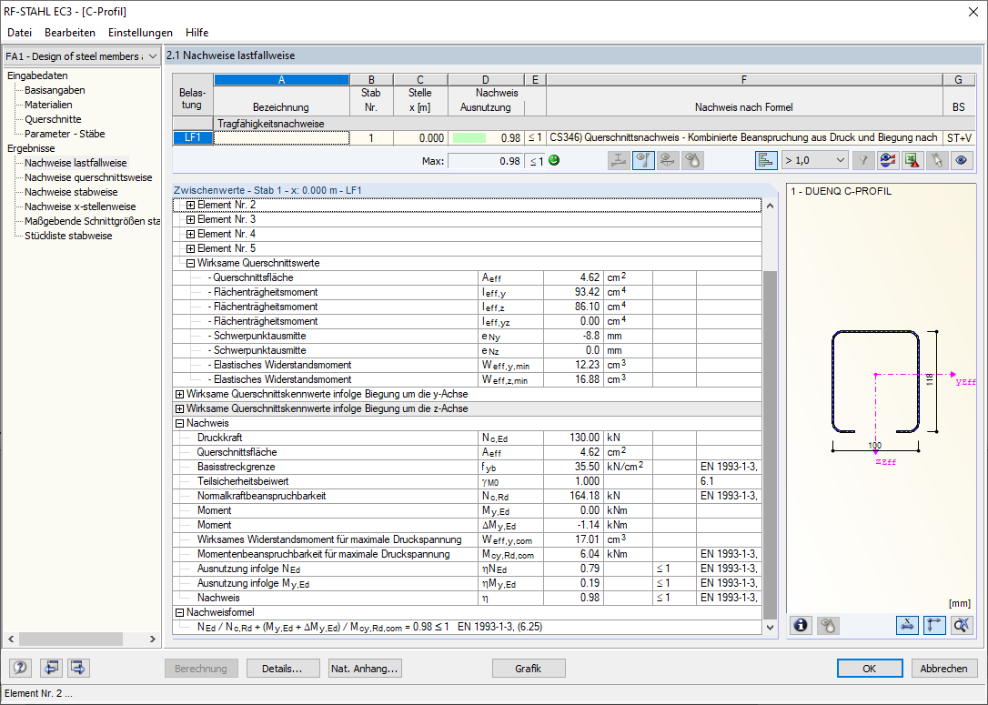Expand Element Nr. 3 node

pos(190,219)
